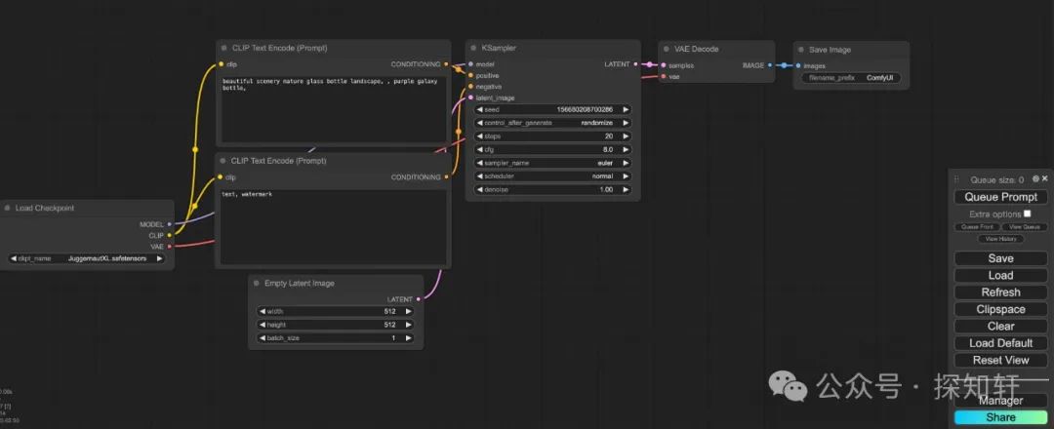The height and width of the screenshot is (429, 1054).
Task: Click KSampler model input port
Action: coord(470,64)
